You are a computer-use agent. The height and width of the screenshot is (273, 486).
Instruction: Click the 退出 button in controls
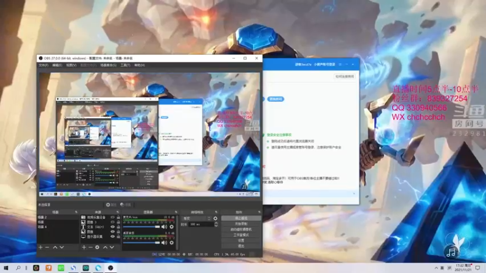241,246
